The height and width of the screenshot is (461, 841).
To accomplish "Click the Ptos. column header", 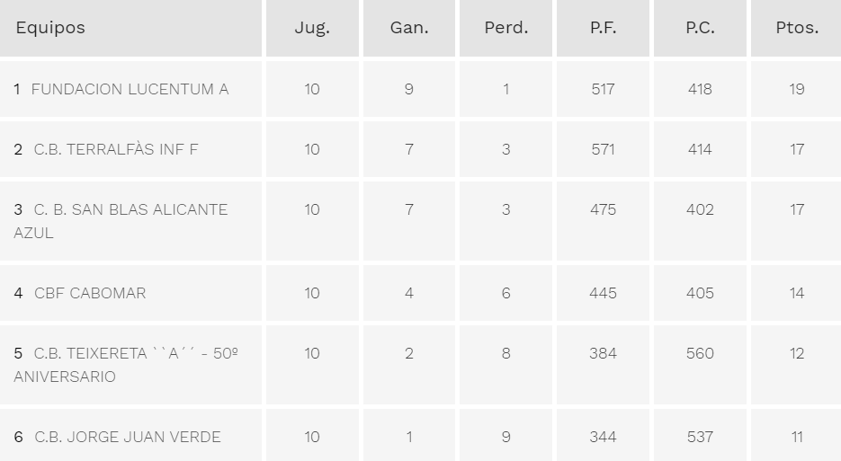I will [x=797, y=28].
